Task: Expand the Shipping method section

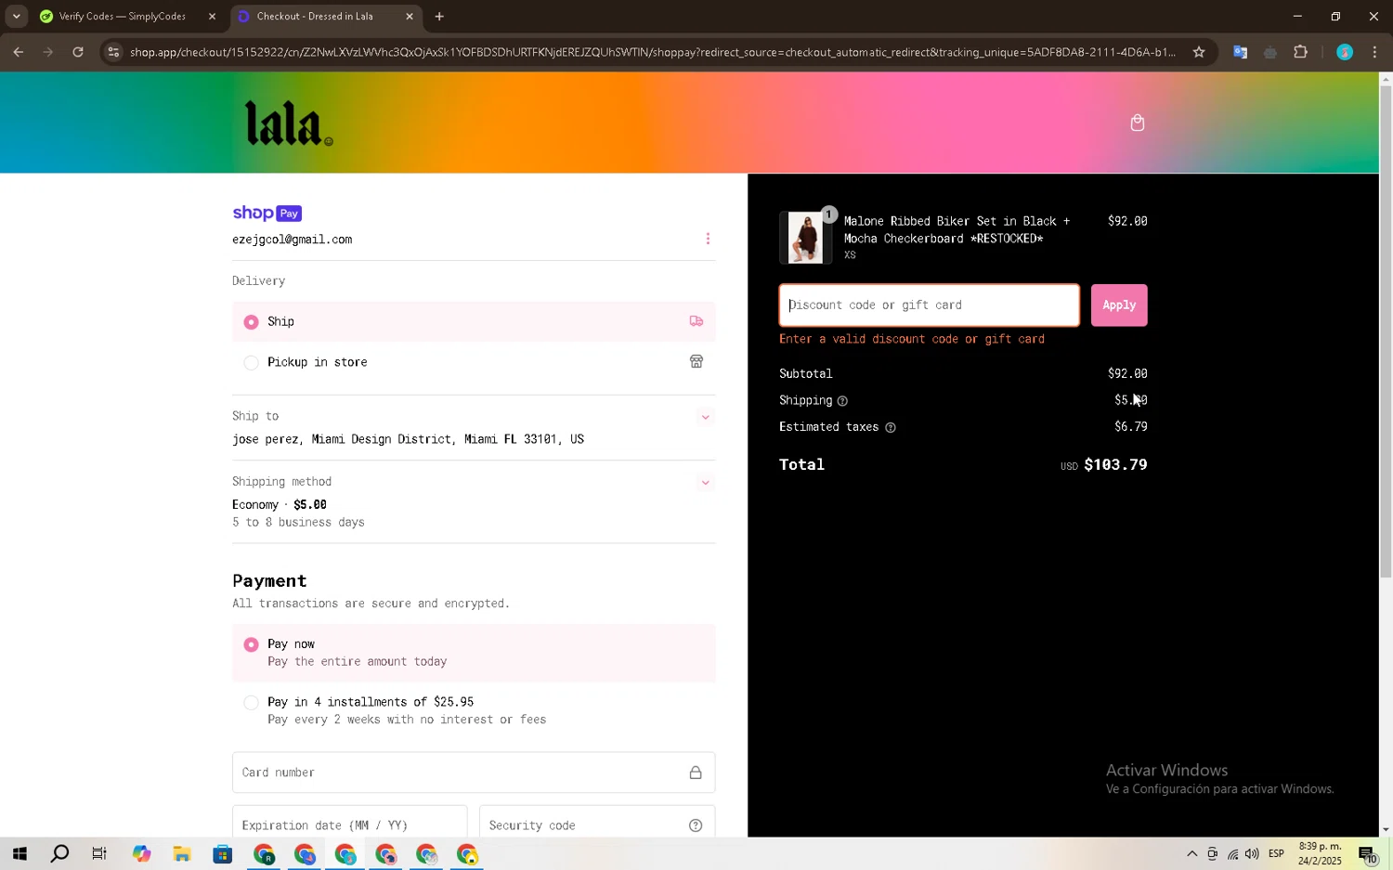Action: [705, 482]
